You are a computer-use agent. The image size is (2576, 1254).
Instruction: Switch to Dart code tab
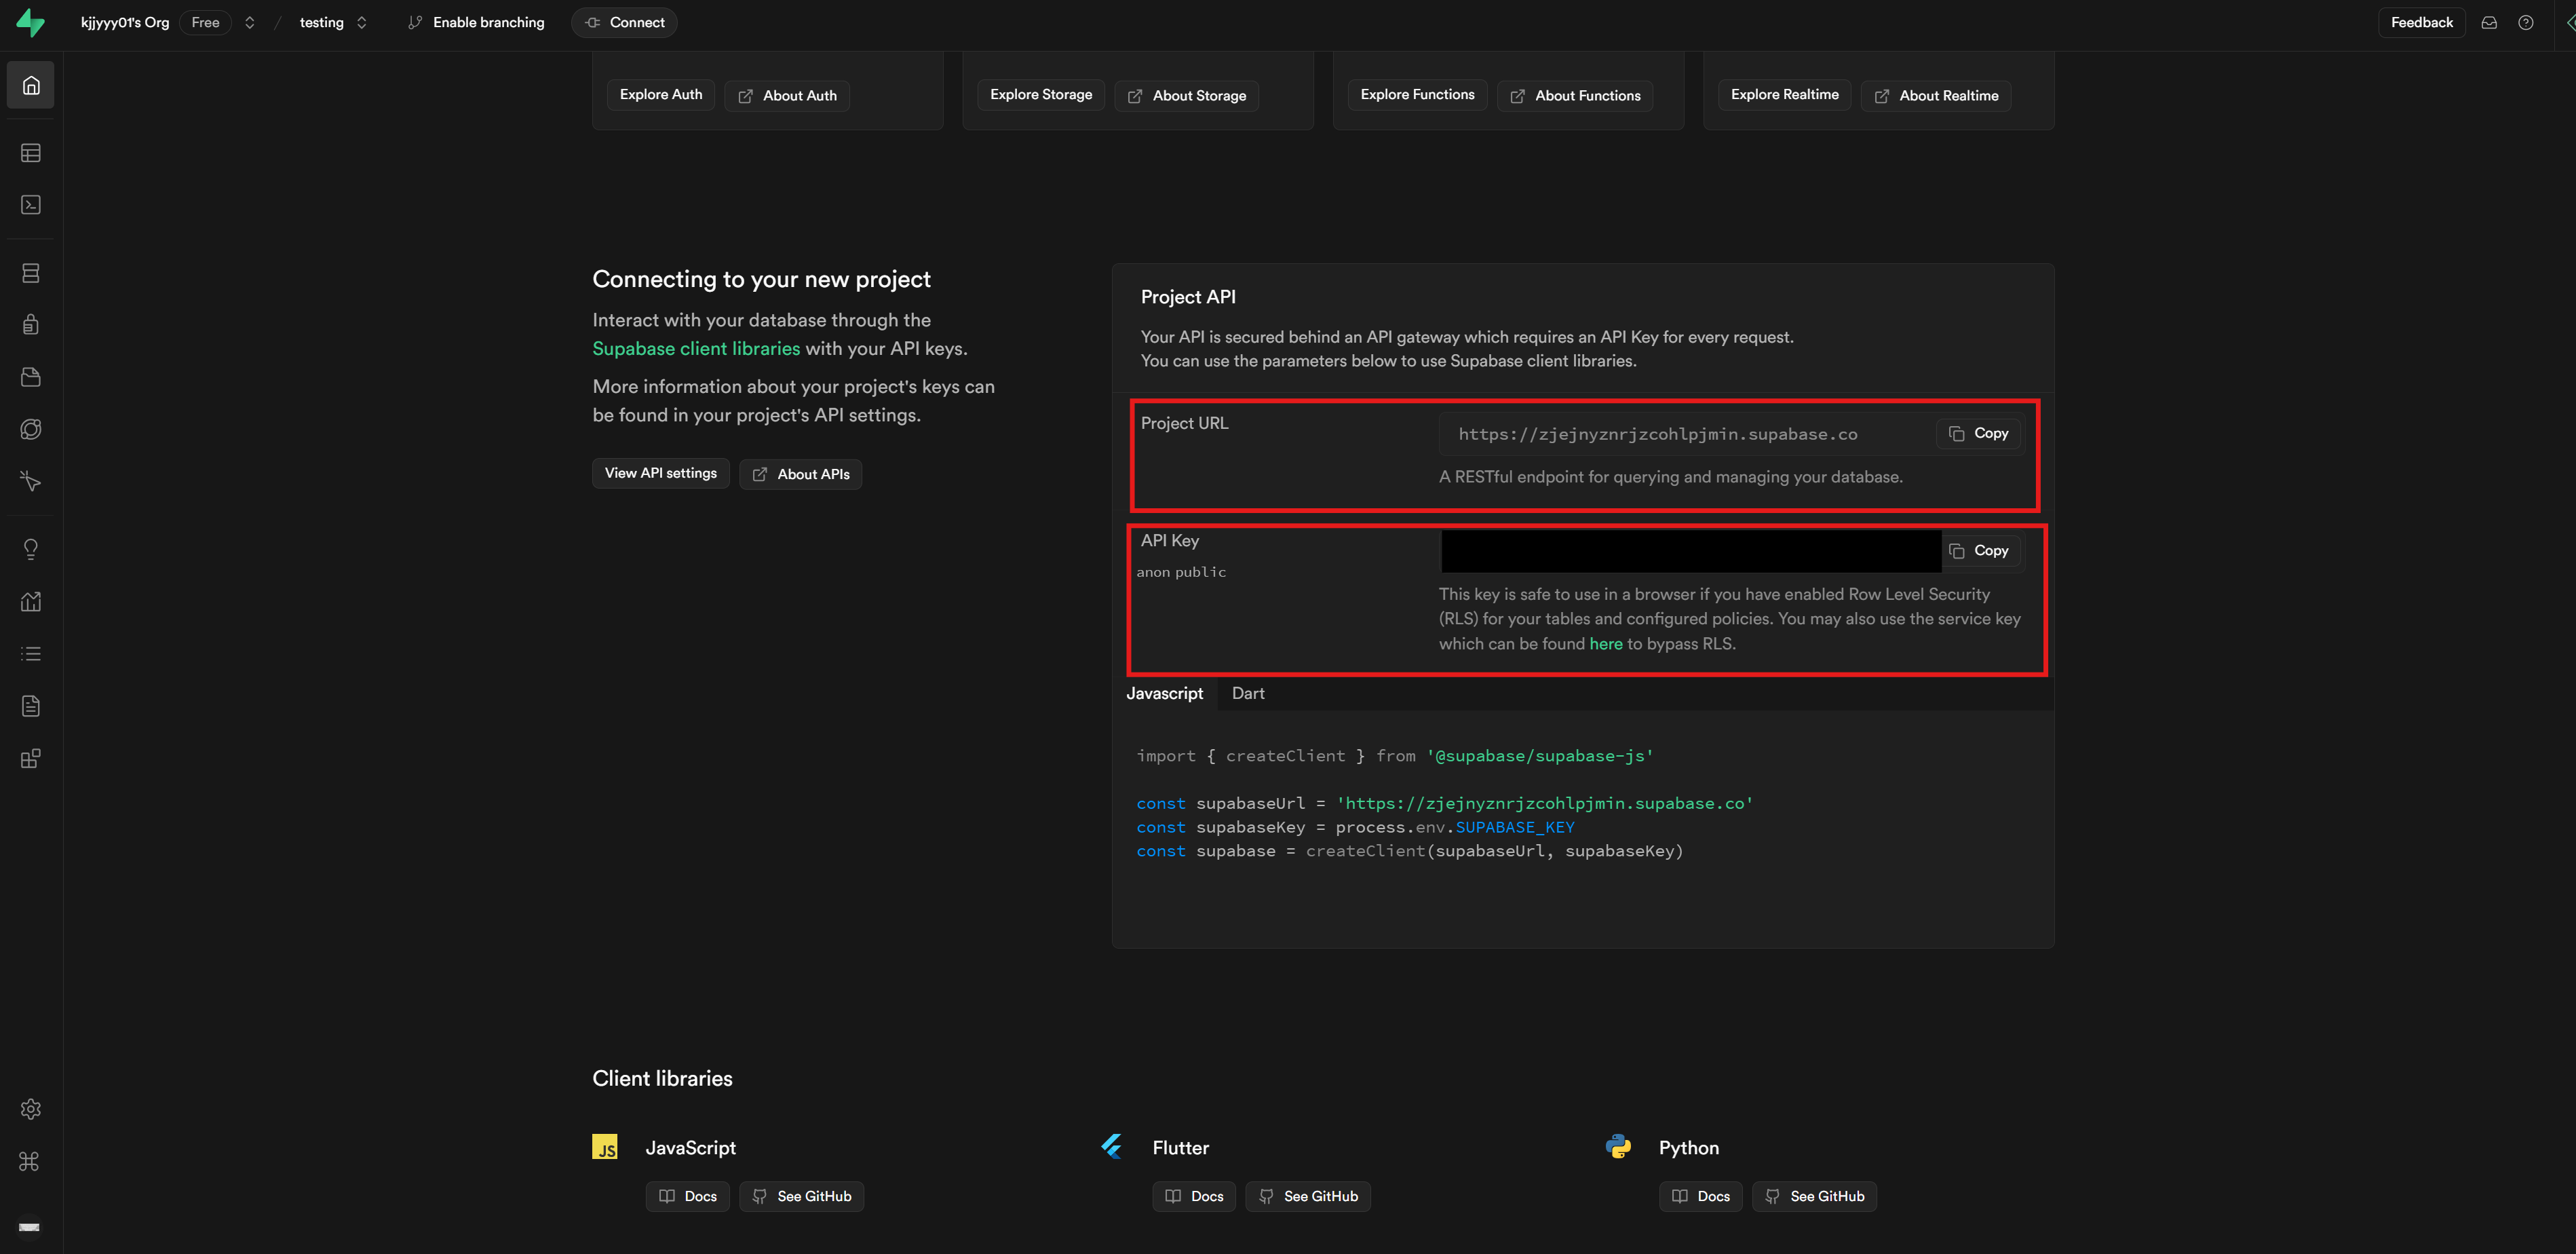click(1247, 693)
